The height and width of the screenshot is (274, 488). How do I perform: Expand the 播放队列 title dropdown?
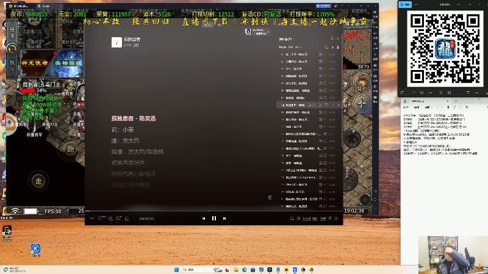click(286, 39)
